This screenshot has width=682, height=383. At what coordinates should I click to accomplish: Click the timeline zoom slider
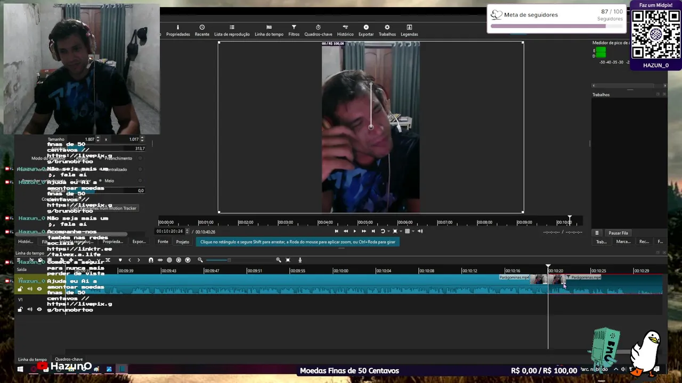pyautogui.click(x=239, y=260)
